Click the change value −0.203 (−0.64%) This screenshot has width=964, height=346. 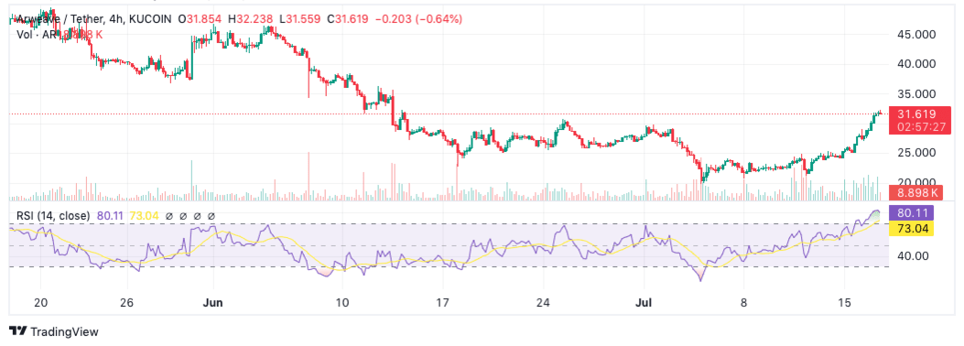coord(417,19)
